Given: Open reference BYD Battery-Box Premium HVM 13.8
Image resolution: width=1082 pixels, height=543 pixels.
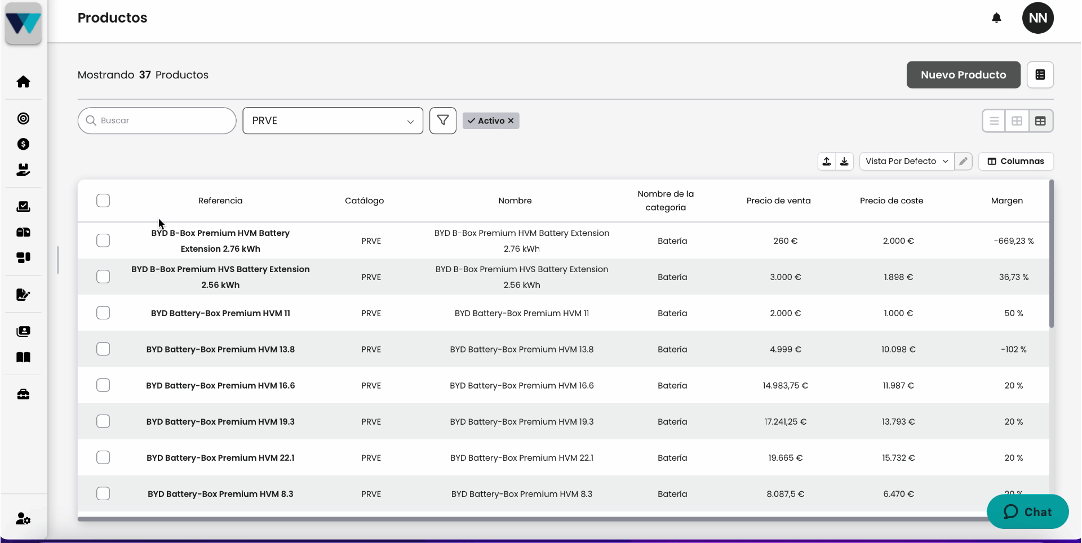Looking at the screenshot, I should [x=220, y=349].
